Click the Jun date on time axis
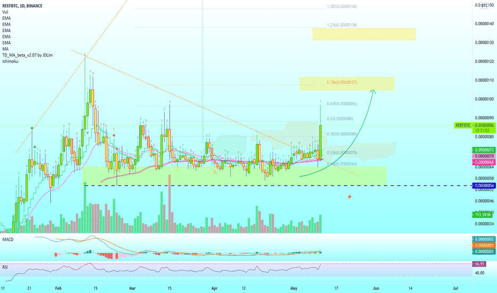Image resolution: width=497 pixels, height=293 pixels. tap(376, 288)
